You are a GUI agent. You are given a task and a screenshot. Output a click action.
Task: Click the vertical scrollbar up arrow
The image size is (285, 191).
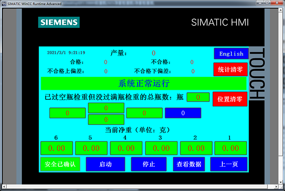pos(281,10)
